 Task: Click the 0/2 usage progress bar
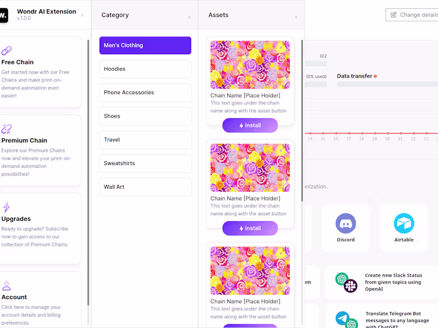(316, 63)
